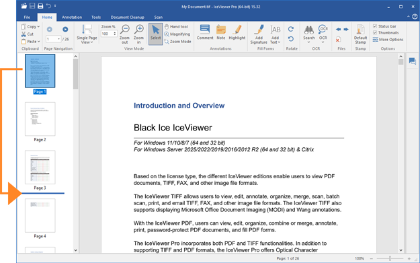
Task: Open the File menu
Action: [27, 17]
